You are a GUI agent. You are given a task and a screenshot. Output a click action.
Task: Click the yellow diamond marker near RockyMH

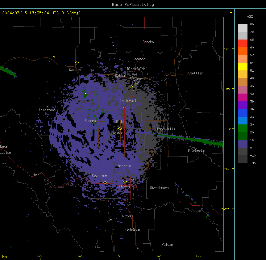coord(77,63)
